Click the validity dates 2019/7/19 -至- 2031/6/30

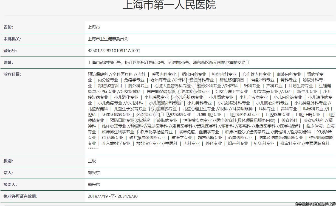click(113, 196)
